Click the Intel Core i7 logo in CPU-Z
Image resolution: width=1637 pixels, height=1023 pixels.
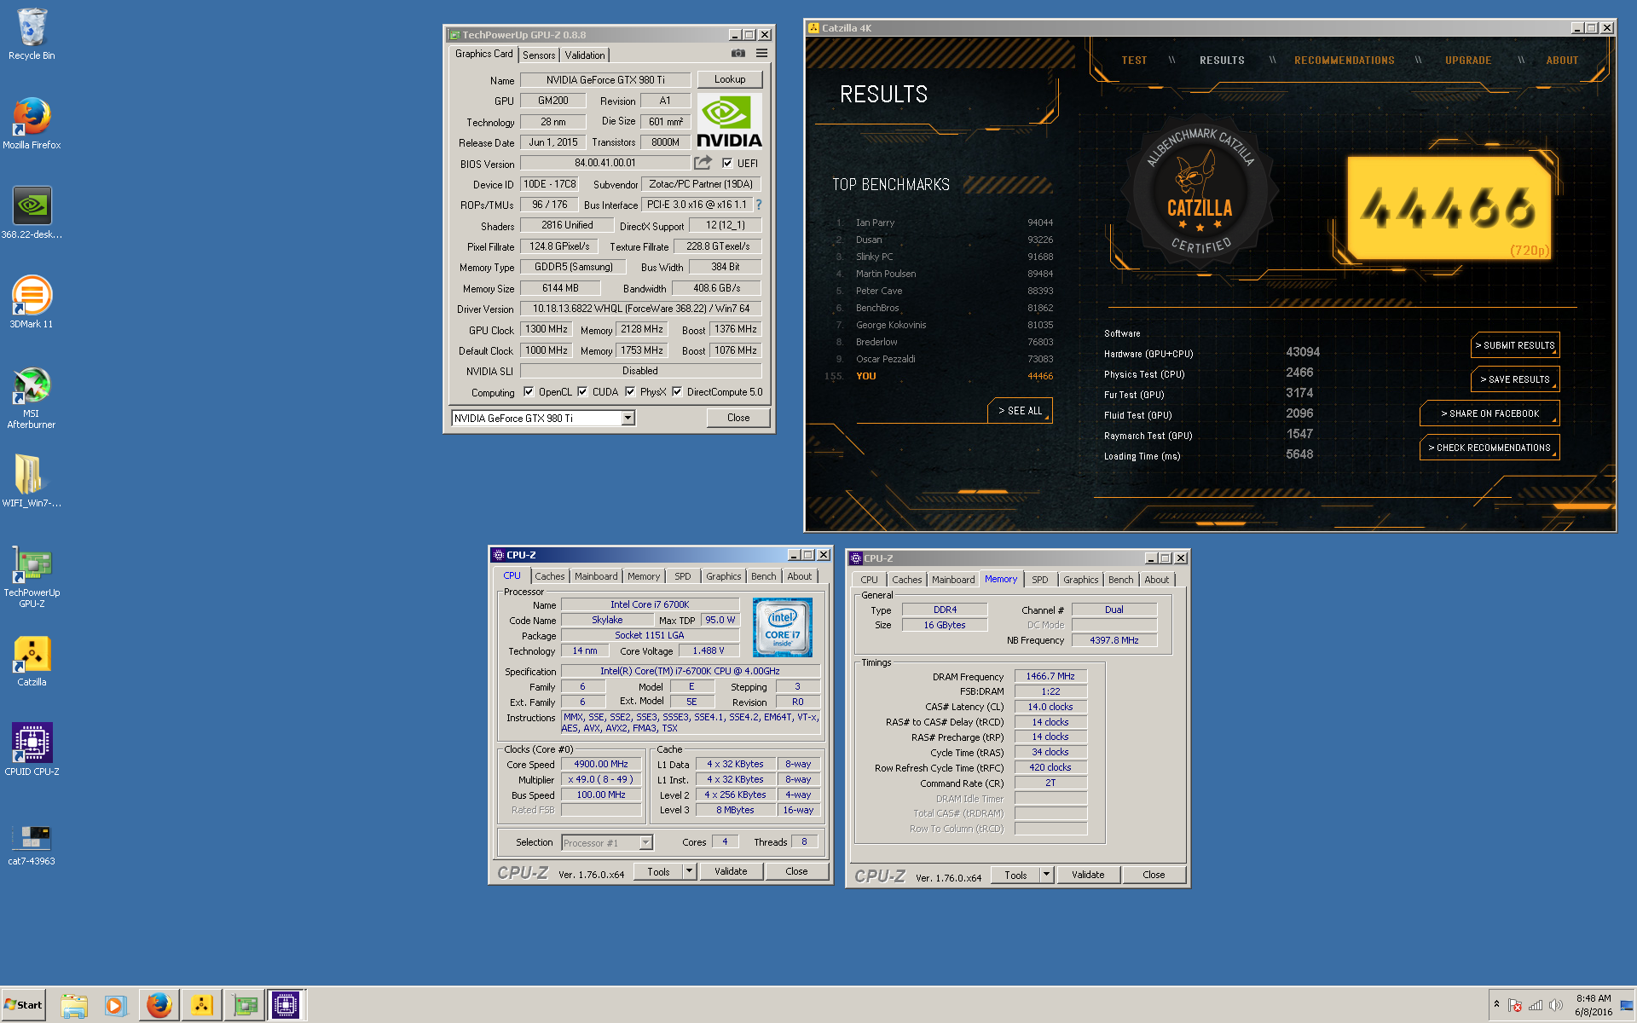[783, 627]
